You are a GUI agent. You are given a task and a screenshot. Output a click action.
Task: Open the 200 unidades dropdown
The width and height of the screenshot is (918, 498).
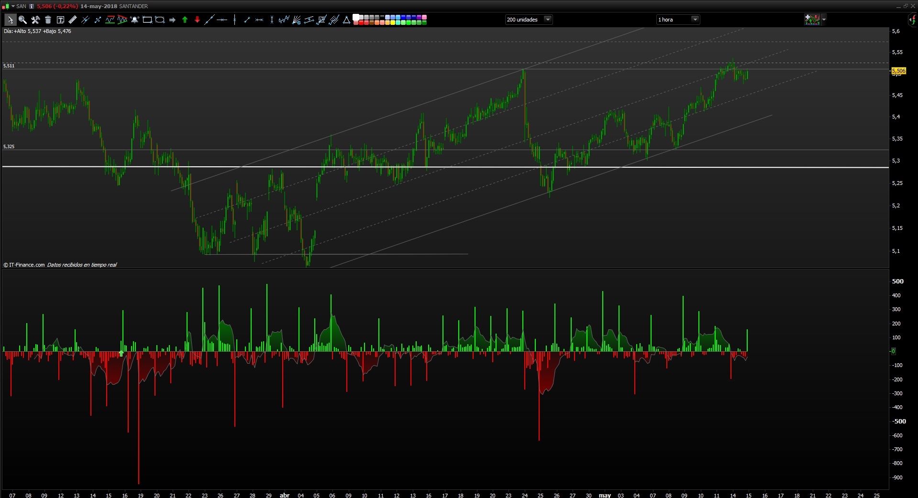point(529,20)
